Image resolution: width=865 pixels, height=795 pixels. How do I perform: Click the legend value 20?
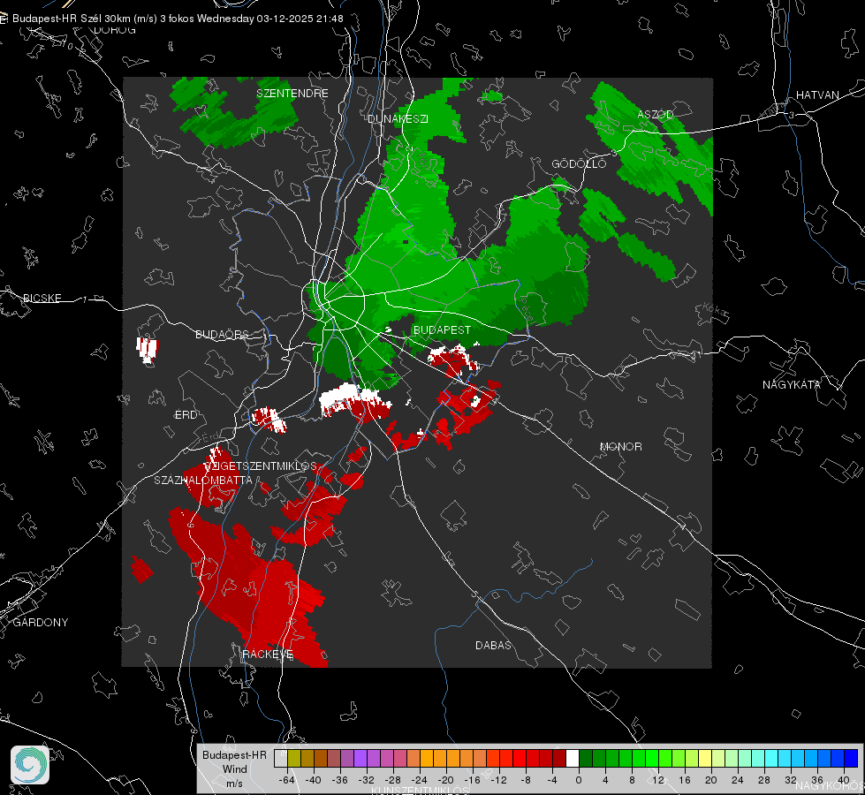710,780
